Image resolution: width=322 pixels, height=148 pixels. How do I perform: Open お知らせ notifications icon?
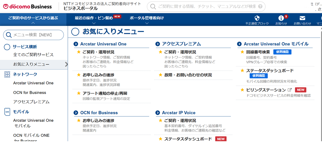(x=281, y=18)
